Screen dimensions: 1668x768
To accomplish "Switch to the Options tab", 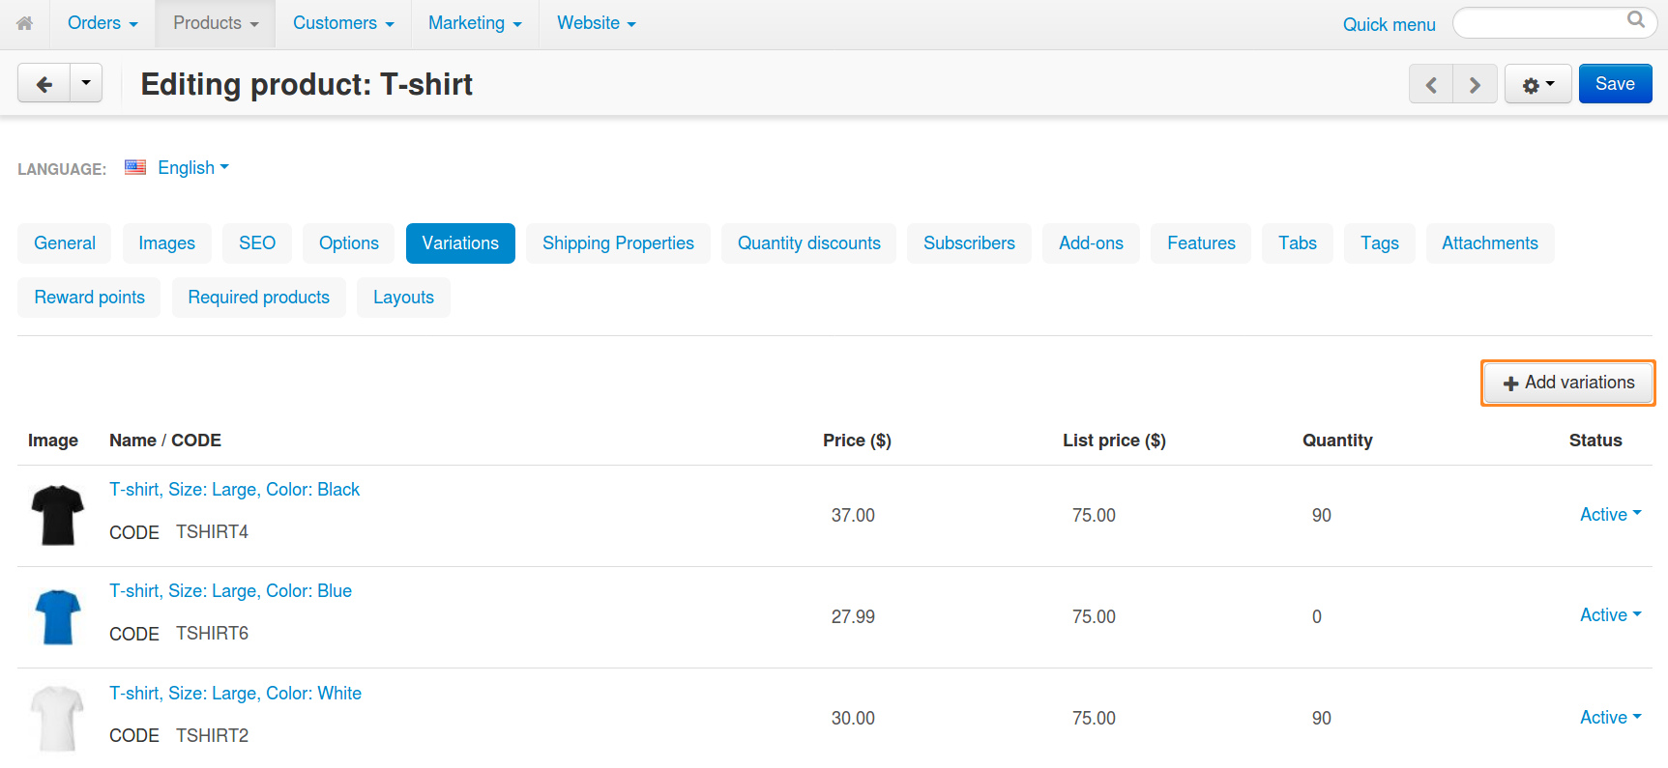I will click(x=349, y=243).
